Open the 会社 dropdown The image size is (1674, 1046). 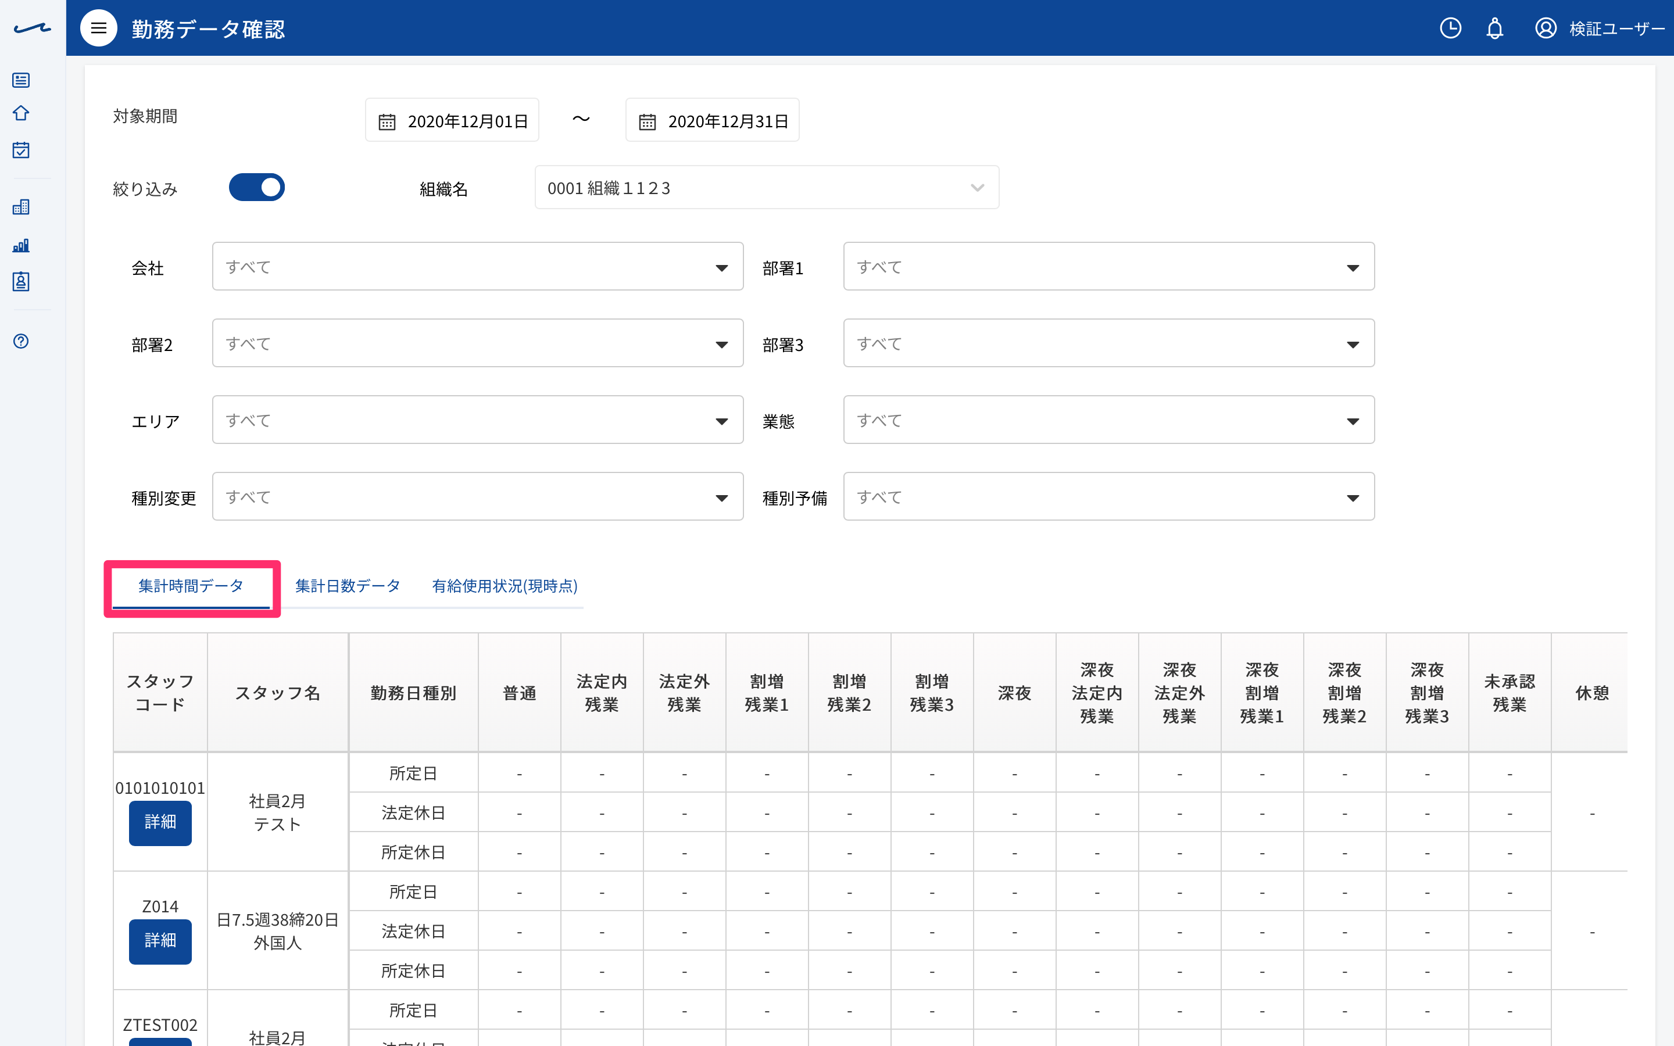click(x=477, y=266)
